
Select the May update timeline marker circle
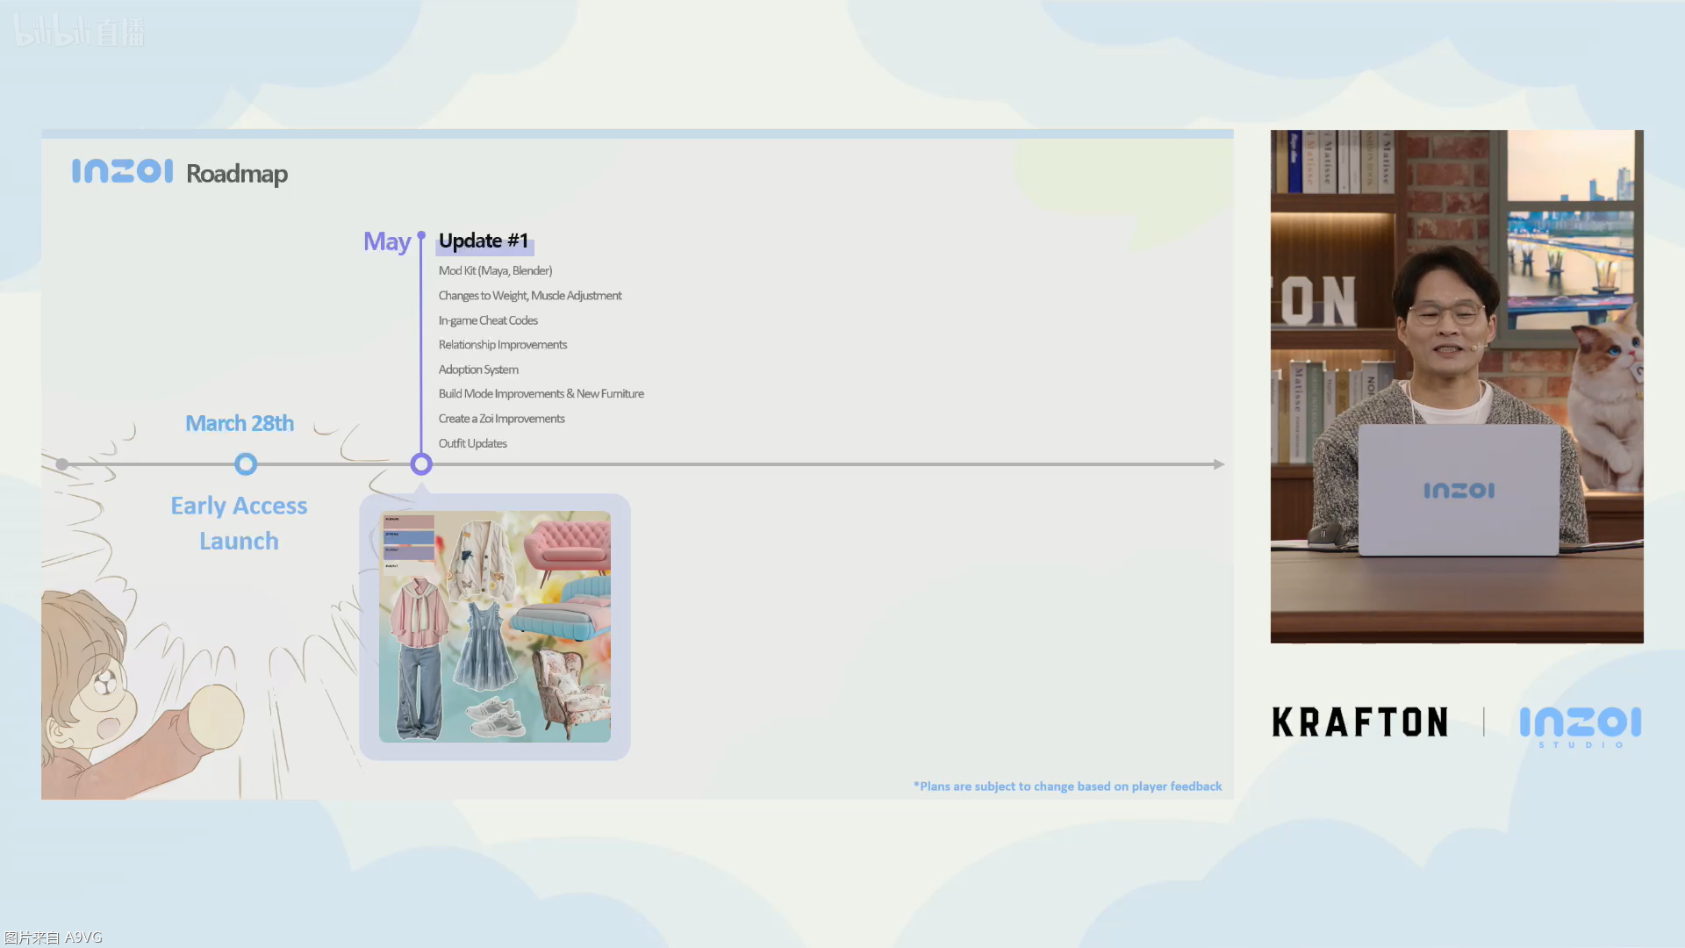tap(421, 464)
